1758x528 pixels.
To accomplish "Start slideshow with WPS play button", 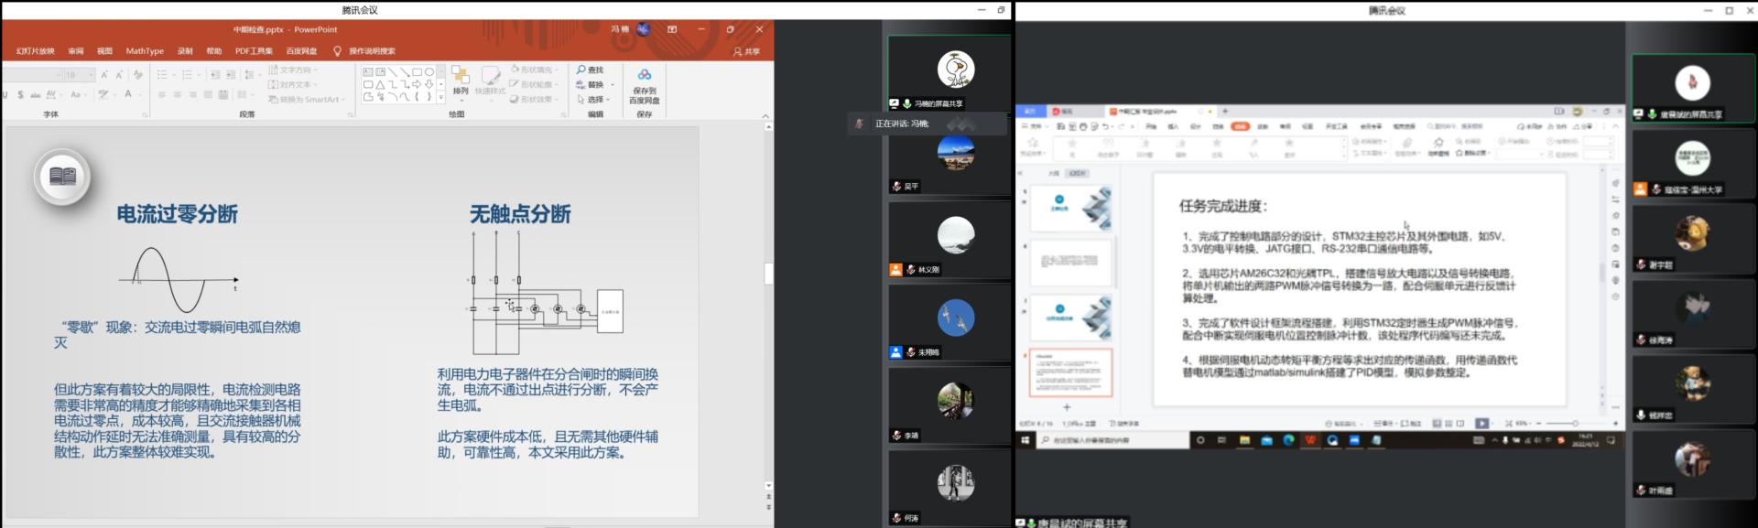I will pos(1481,424).
